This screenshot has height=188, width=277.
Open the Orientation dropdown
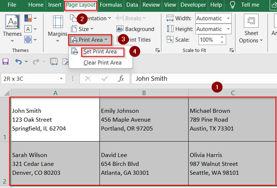pos(91,18)
